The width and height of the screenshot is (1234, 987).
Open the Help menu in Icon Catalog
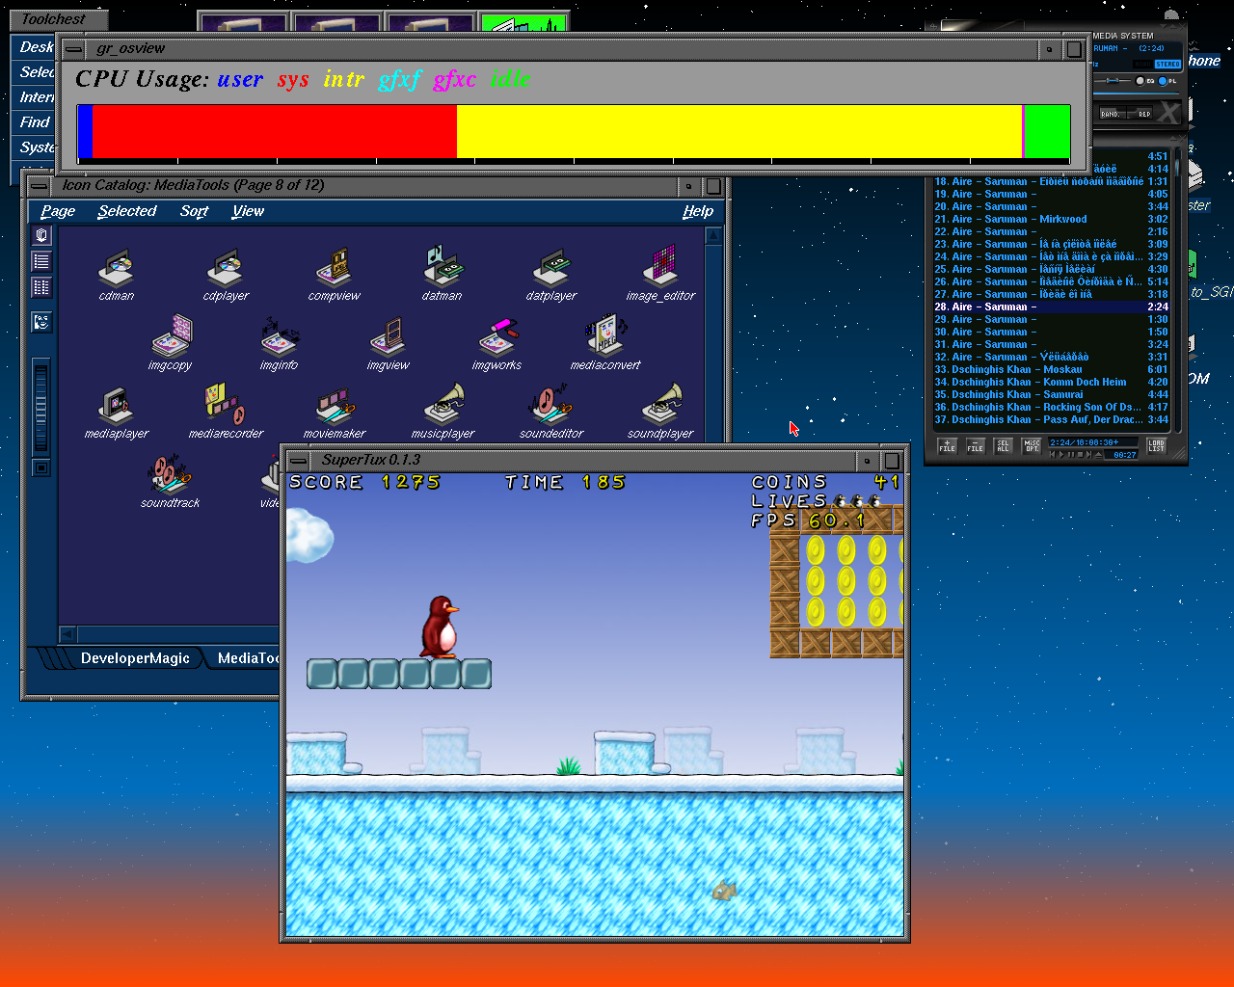(x=698, y=211)
